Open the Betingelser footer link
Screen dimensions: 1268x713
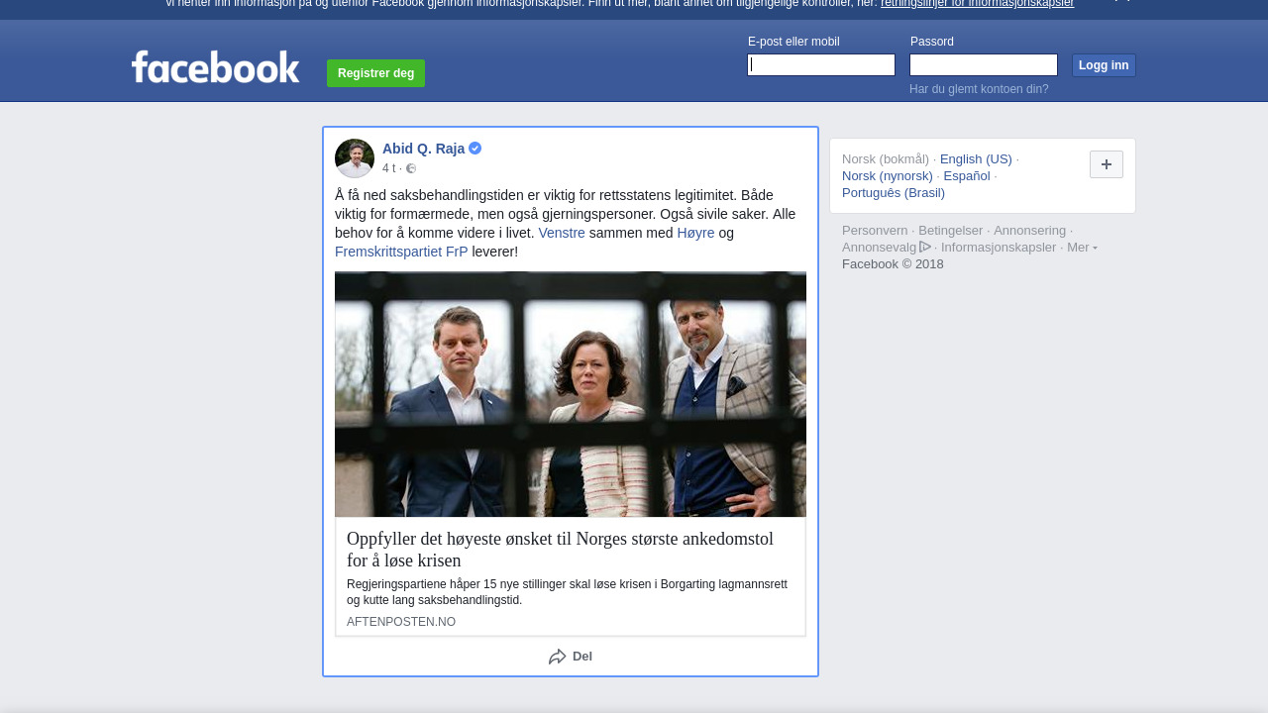tap(951, 230)
